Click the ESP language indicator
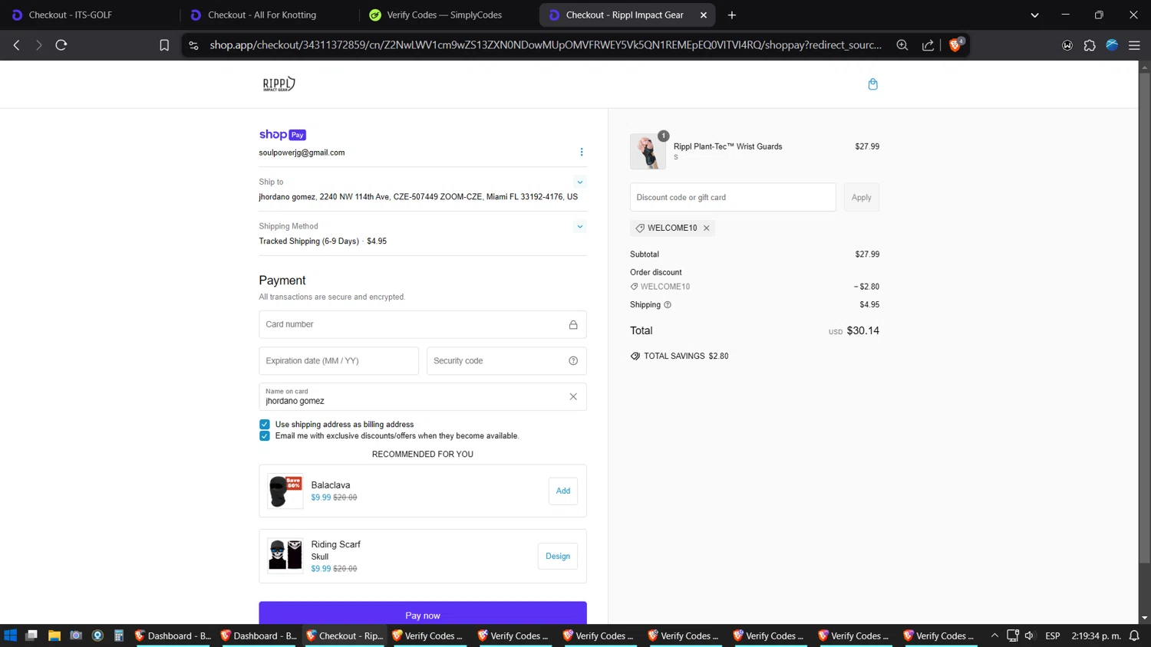Screen dimensions: 1151x647 coord(1053,636)
